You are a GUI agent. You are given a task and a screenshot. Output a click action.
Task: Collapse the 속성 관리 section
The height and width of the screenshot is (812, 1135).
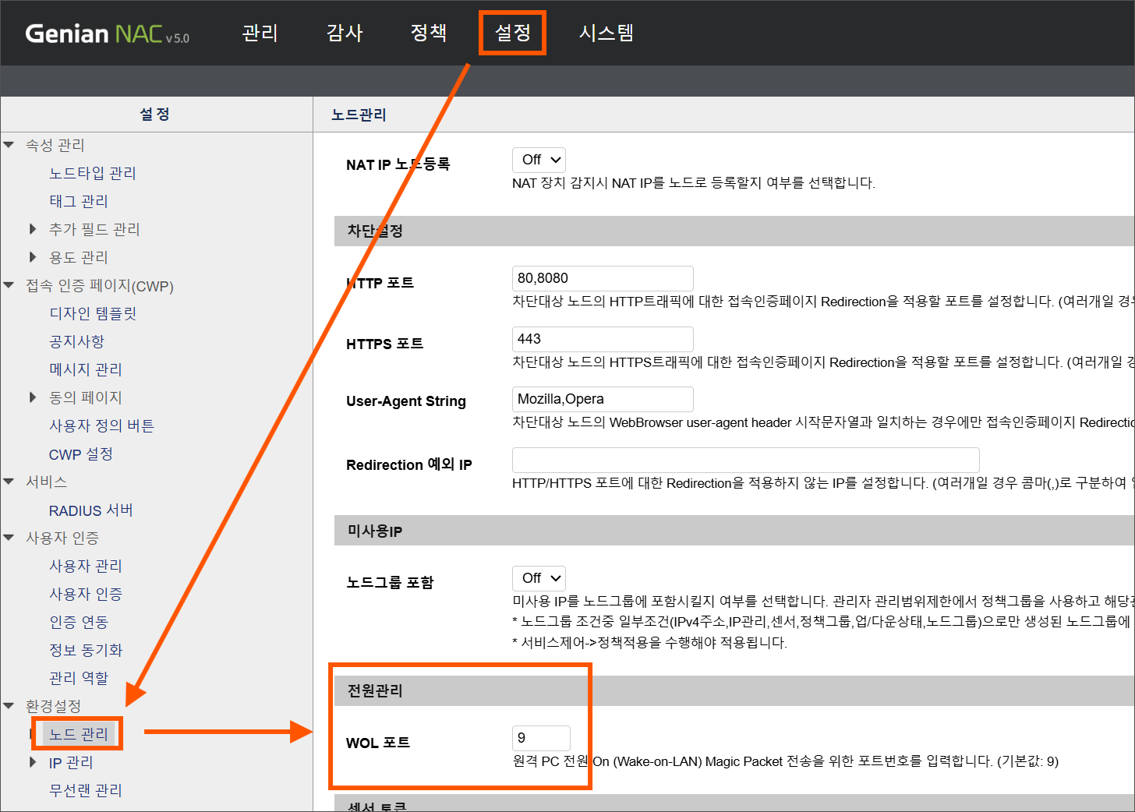(9, 145)
